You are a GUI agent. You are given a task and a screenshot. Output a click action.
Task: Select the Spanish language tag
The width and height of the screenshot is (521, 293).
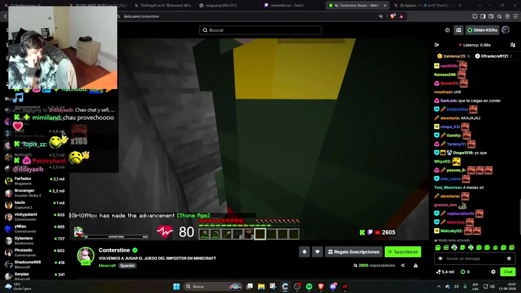click(127, 266)
